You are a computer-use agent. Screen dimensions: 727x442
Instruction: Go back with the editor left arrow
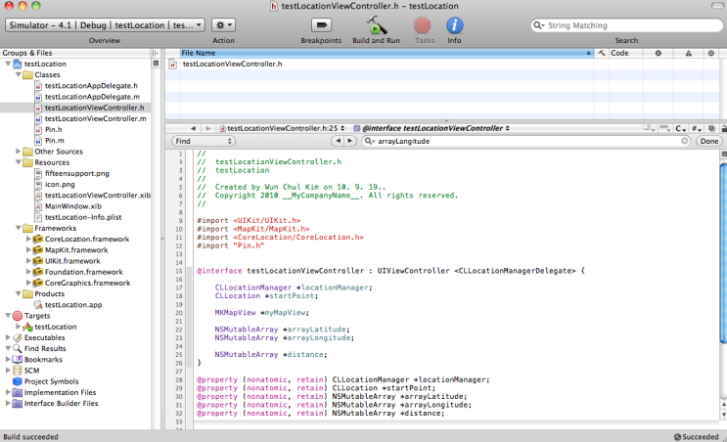[x=193, y=128]
